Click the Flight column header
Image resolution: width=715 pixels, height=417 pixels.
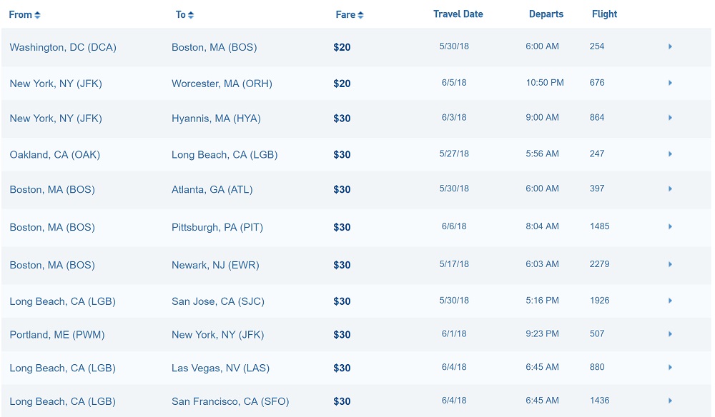tap(604, 14)
